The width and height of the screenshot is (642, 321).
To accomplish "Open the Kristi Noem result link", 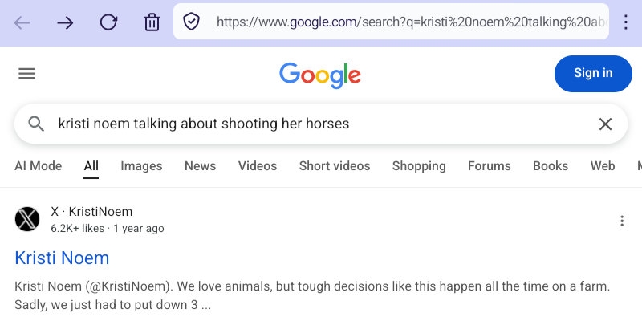I will click(x=62, y=258).
